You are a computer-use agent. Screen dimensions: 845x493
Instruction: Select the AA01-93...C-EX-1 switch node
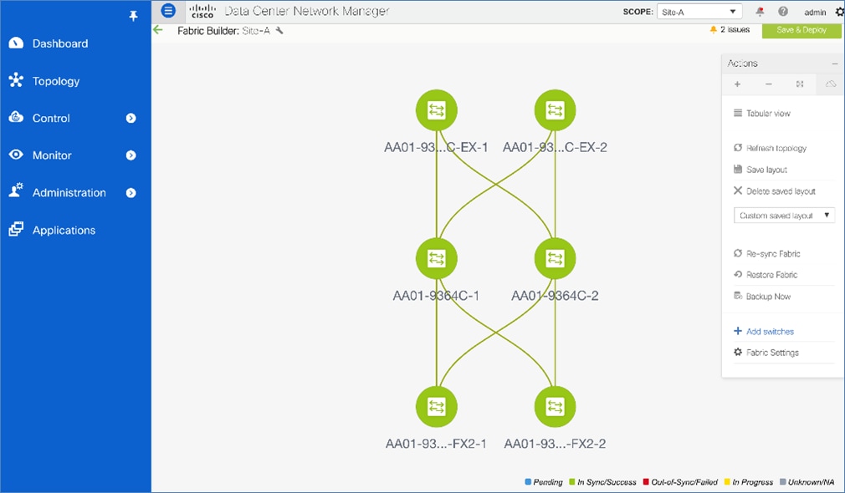[437, 110]
